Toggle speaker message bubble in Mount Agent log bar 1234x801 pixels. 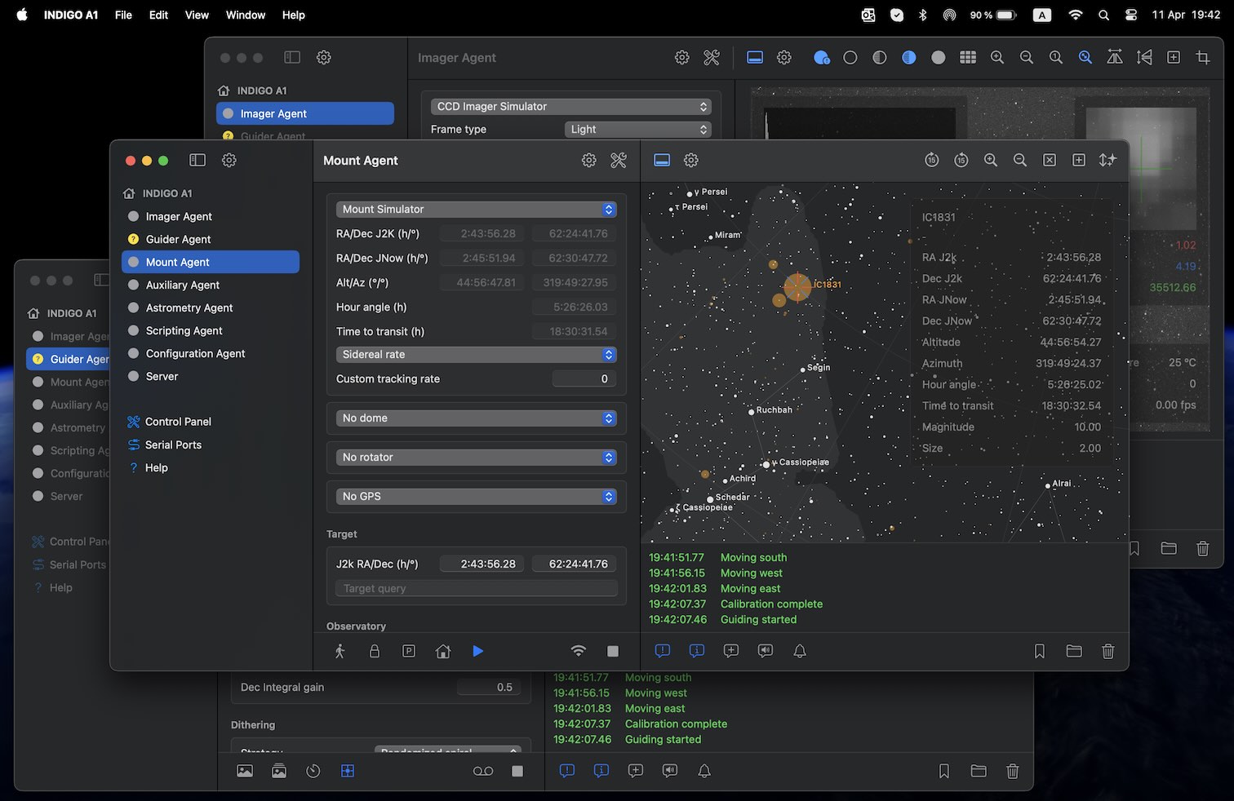point(766,651)
